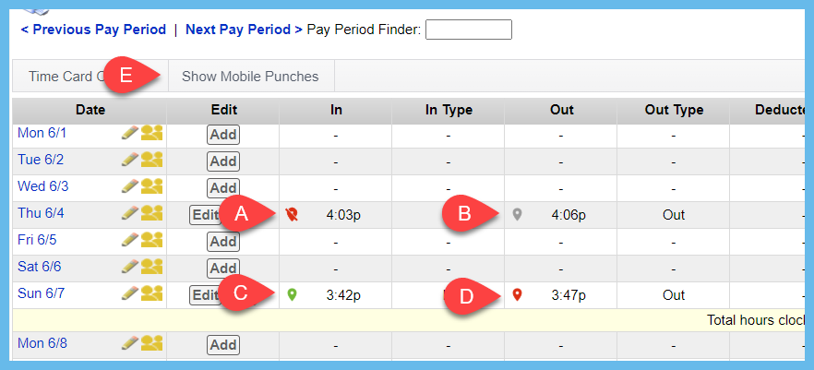Screen dimensions: 814x370
Task: Click the red location pin at 3:47p
Action: [517, 295]
